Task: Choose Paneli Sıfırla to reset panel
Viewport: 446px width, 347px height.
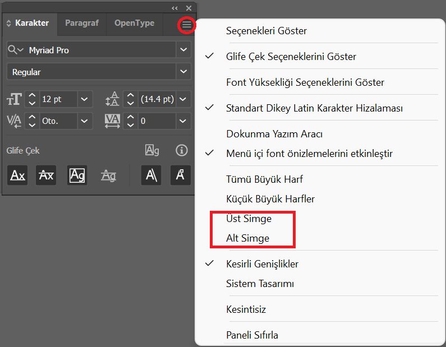Action: 320,335
